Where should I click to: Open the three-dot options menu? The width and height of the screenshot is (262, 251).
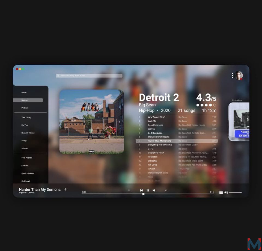(233, 76)
